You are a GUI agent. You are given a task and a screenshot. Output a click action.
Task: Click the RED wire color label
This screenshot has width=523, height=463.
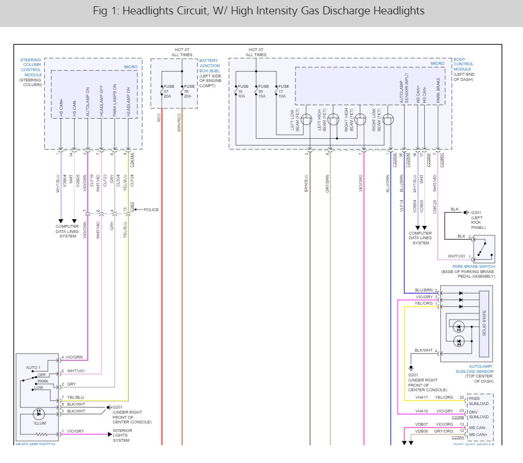click(159, 118)
